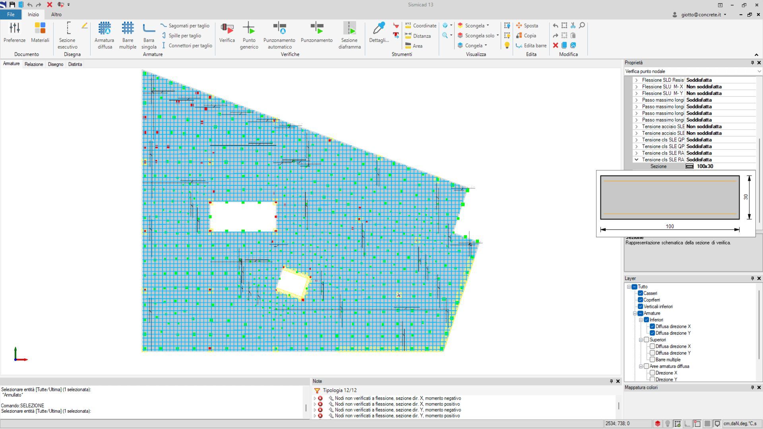Switch to the Altro ribbon tab
The image size is (763, 429).
coord(56,14)
